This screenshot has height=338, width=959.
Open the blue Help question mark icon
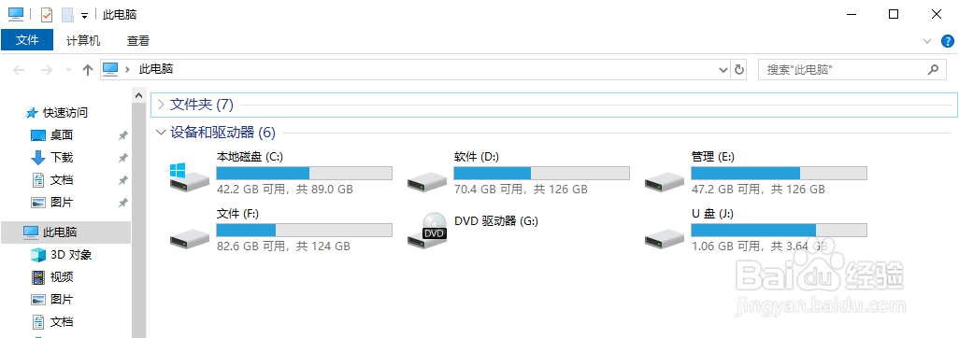[x=947, y=41]
